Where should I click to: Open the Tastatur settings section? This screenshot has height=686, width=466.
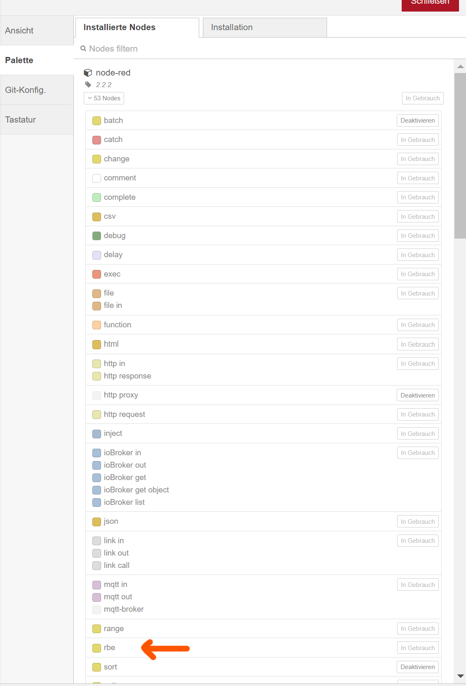37,120
